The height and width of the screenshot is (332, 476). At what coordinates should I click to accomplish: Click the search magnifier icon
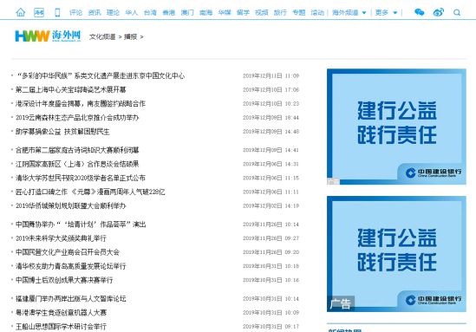(x=457, y=13)
